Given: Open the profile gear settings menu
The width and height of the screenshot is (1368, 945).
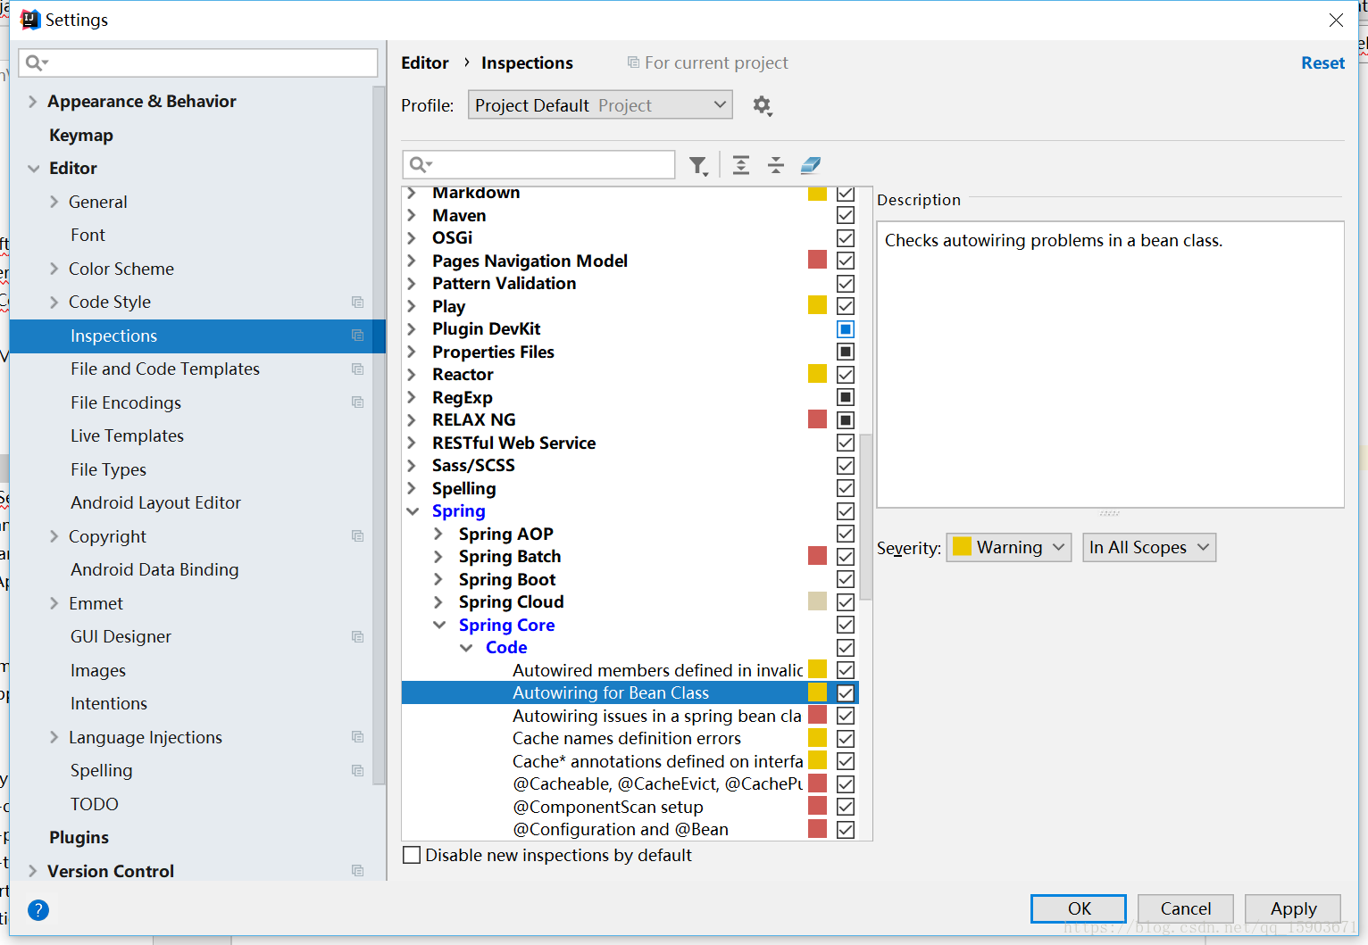Looking at the screenshot, I should click(762, 105).
